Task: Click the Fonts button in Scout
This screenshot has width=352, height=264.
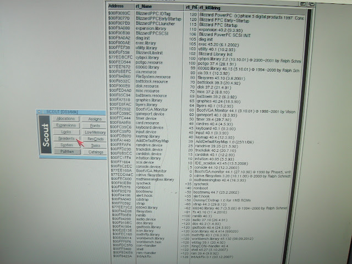Action: pyautogui.click(x=95, y=126)
